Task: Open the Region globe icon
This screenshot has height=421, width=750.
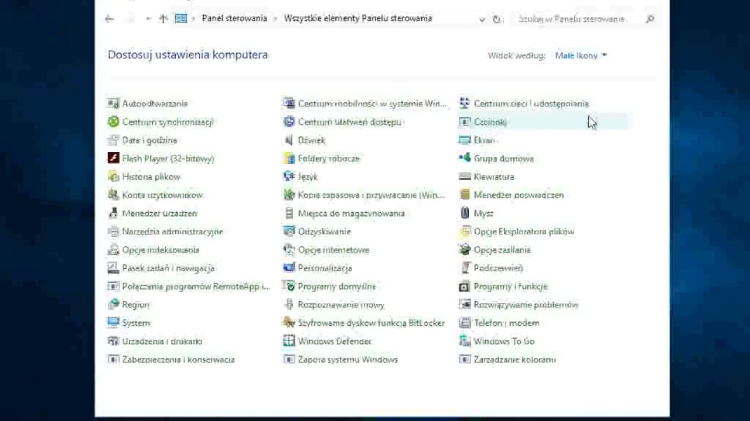Action: pos(113,305)
